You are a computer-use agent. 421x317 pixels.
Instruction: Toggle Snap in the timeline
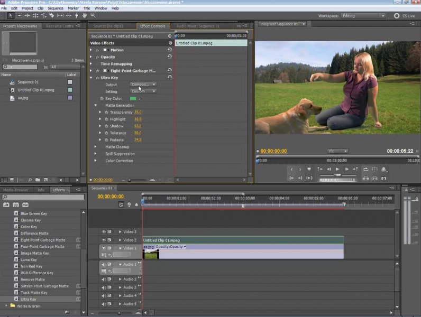click(121, 204)
